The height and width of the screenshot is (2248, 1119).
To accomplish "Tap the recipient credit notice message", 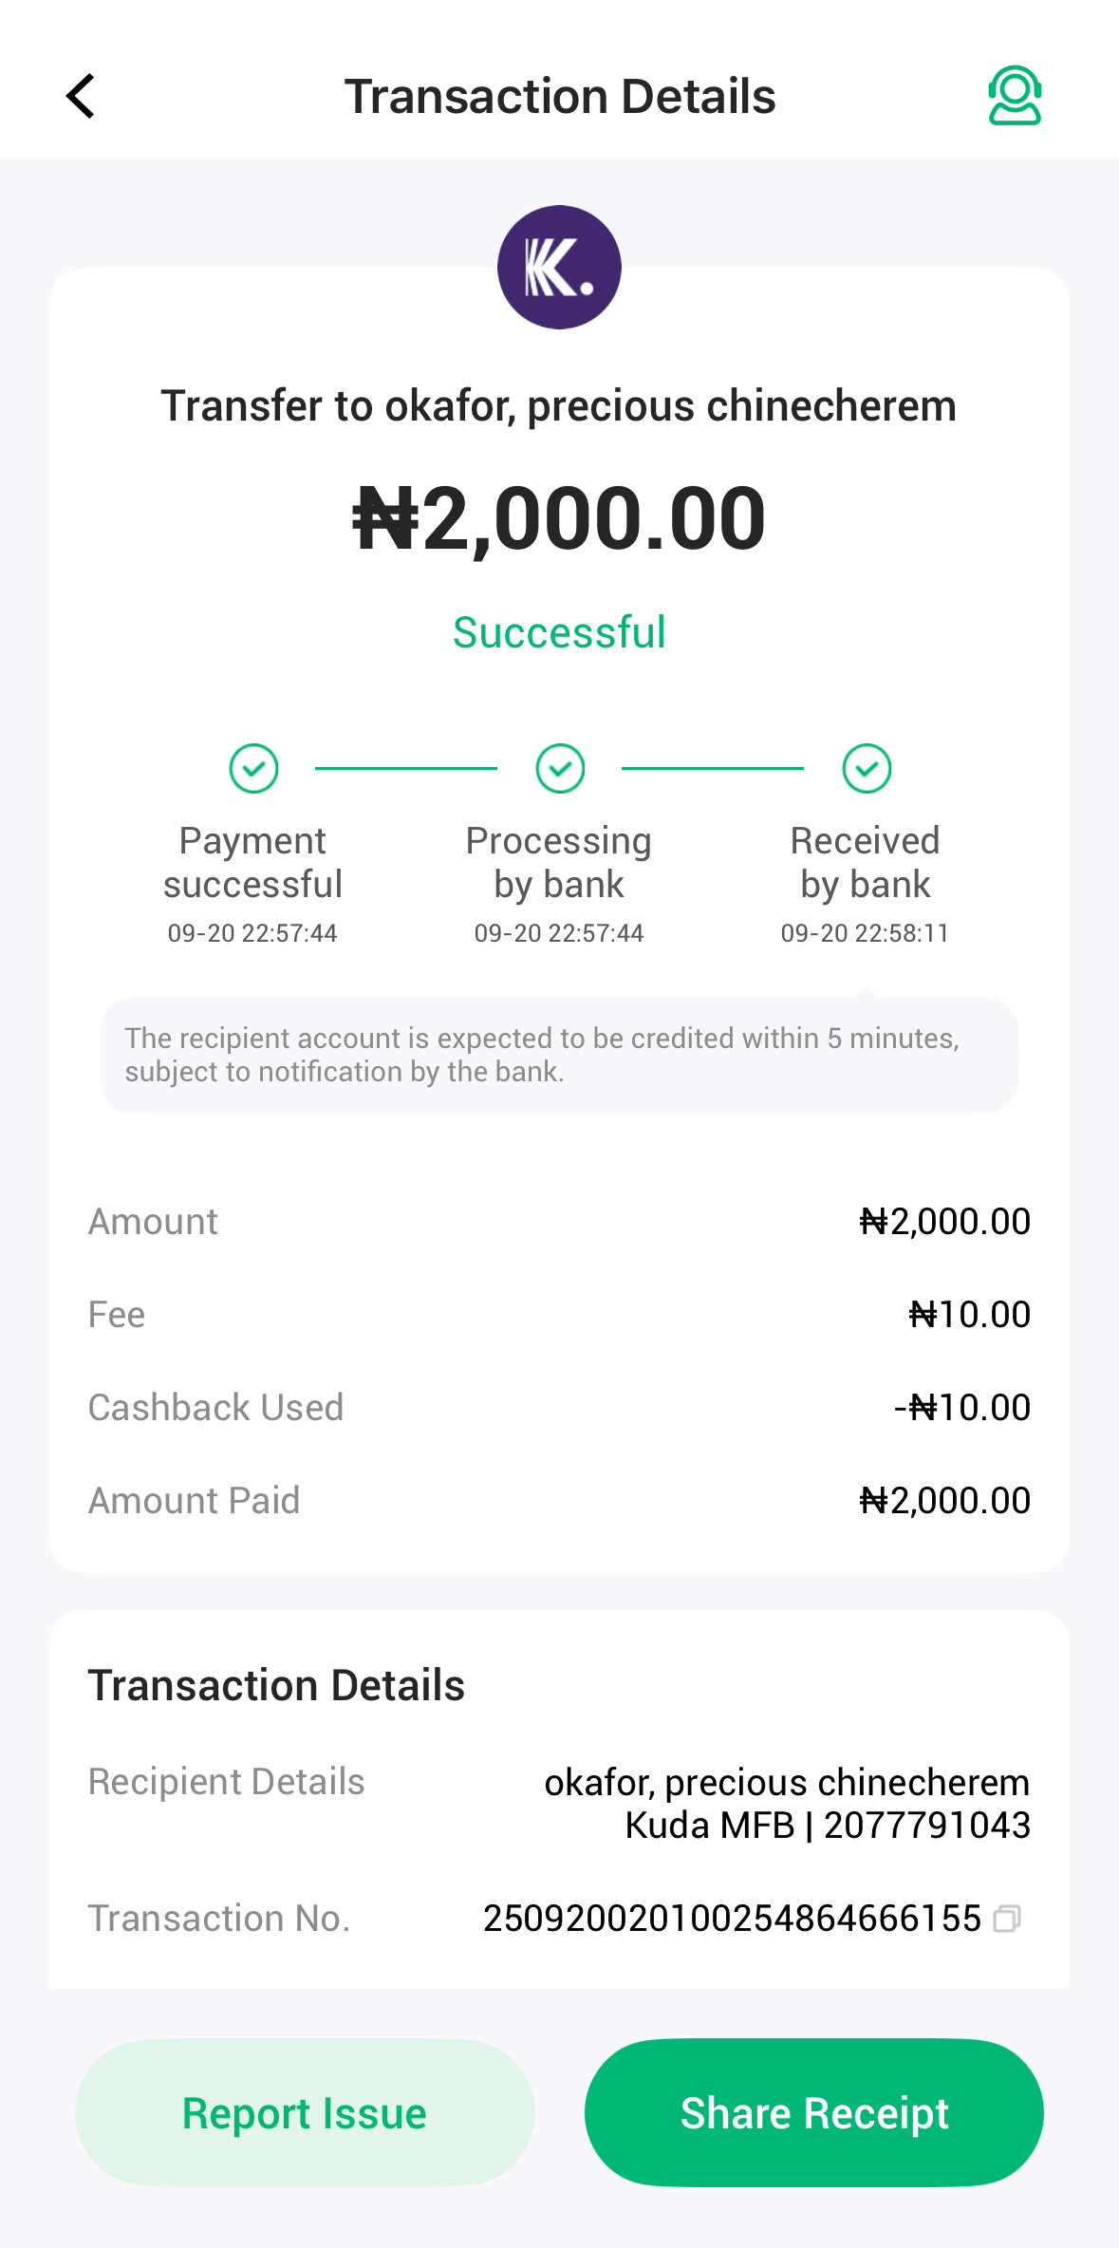I will (559, 1055).
